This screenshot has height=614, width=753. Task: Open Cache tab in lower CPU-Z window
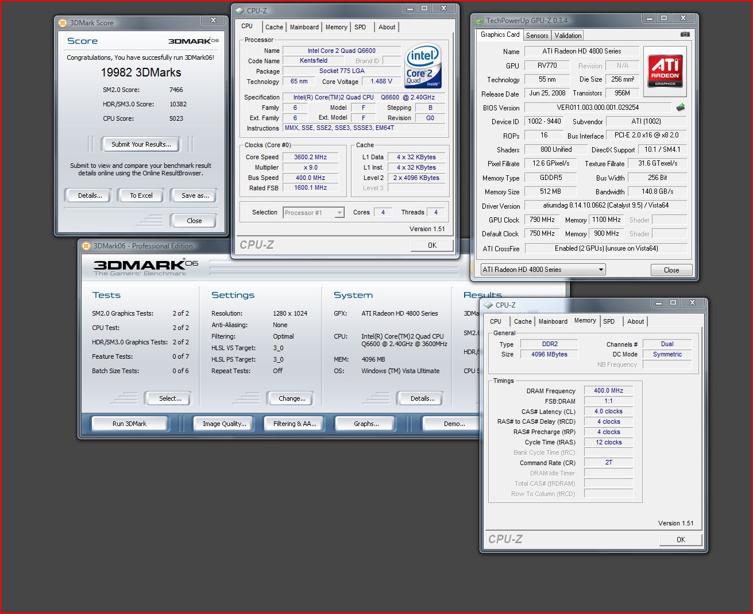[x=523, y=321]
